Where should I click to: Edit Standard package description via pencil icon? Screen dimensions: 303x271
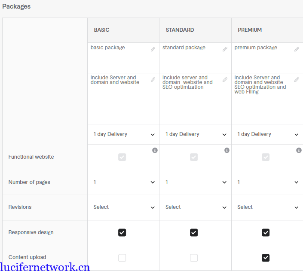coord(225,80)
